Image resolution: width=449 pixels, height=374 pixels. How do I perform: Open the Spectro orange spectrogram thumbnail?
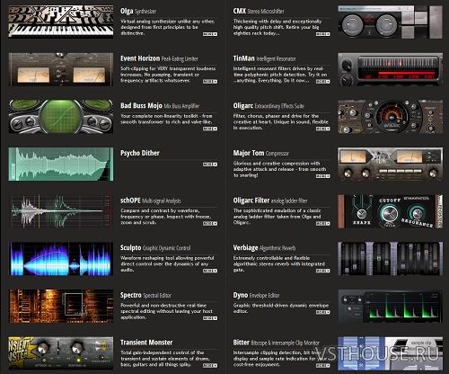tap(61, 306)
